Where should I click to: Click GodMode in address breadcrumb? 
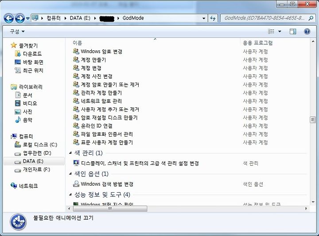[133, 18]
